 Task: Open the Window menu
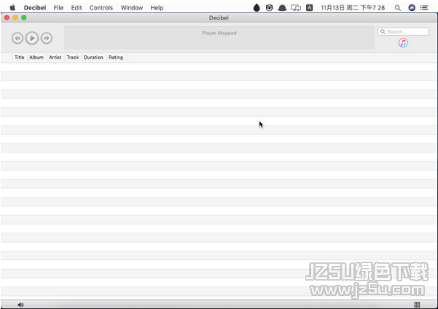(x=132, y=7)
